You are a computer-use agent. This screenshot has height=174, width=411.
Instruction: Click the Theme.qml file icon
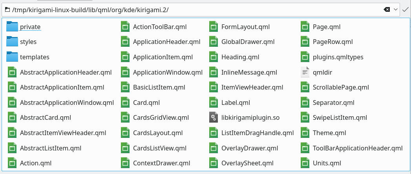coord(305,133)
